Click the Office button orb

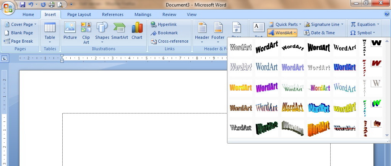coord(8,8)
